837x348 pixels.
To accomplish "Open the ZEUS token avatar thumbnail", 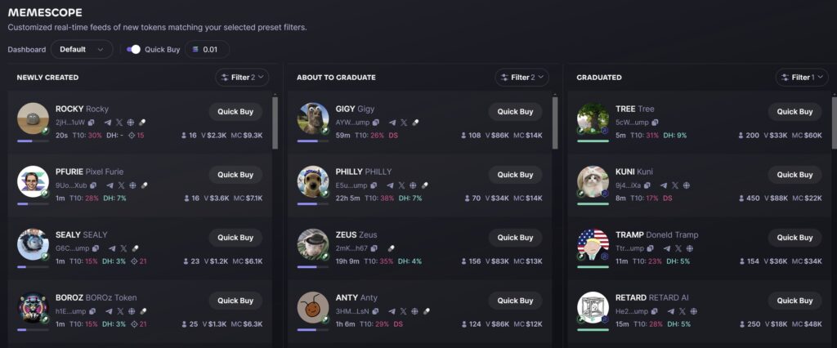I will tap(313, 244).
